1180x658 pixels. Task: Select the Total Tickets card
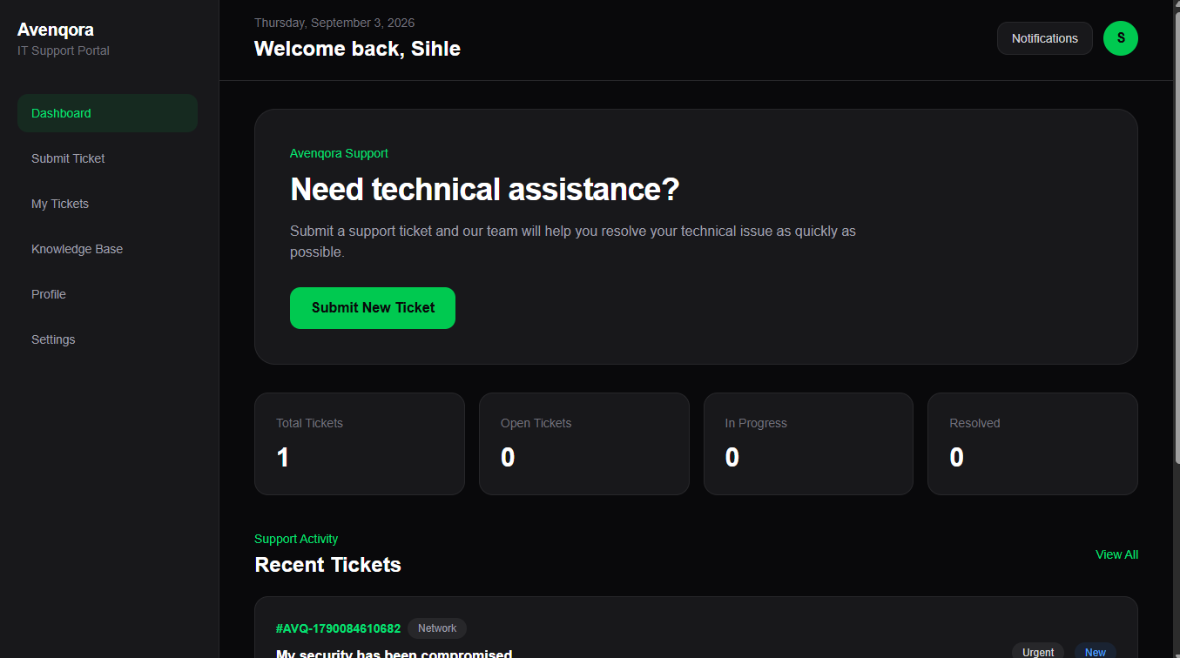tap(360, 444)
